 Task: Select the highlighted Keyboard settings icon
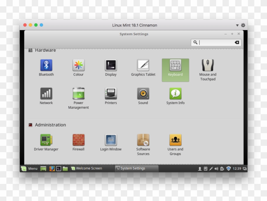click(175, 65)
